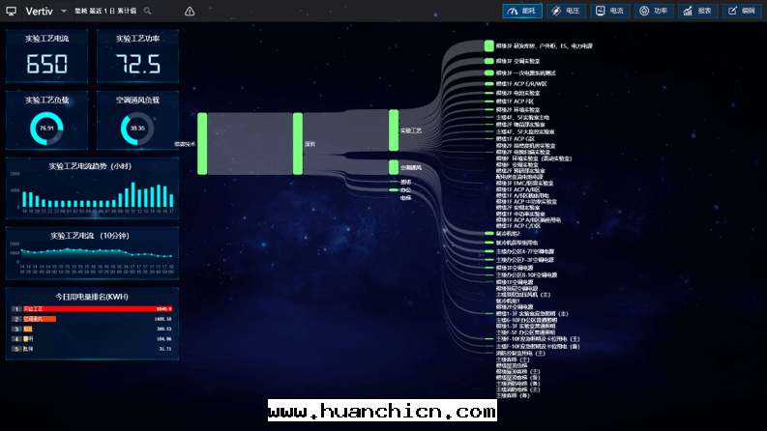
Task: Click the 空调通风 green Sankey node
Action: coord(394,167)
